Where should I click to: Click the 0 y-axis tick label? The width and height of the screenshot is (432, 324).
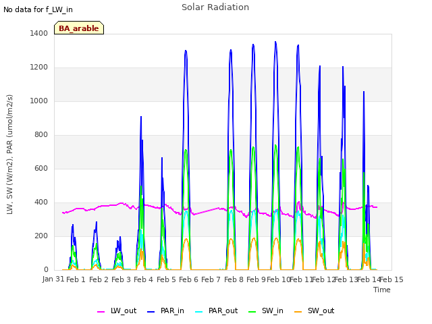(46, 269)
